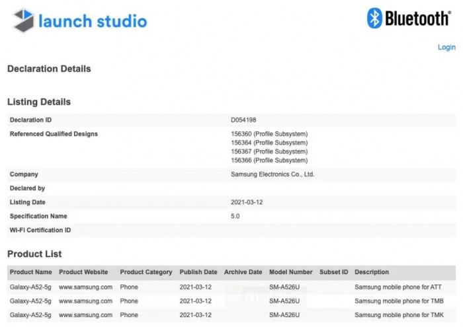Sort by the Product Name column header
463x327 pixels.
click(30, 272)
